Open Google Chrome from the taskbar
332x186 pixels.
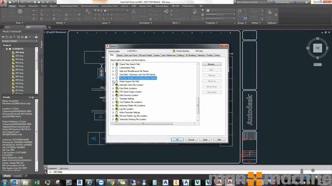click(112, 182)
